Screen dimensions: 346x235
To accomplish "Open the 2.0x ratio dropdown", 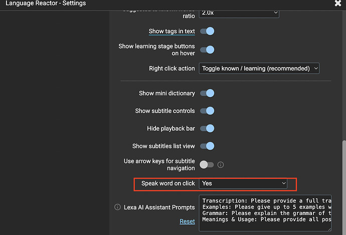I will 239,13.
